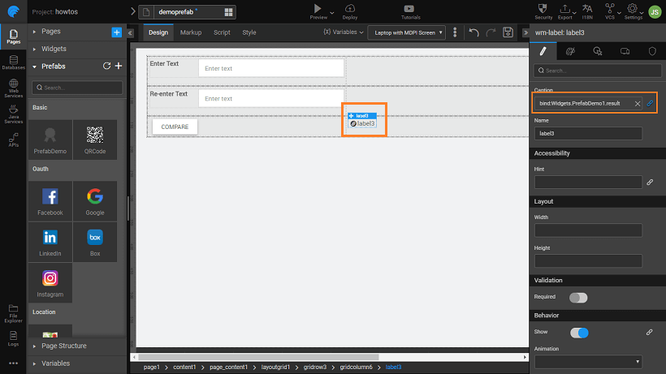Click gridcolumn6 in the breadcrumb

coord(357,368)
